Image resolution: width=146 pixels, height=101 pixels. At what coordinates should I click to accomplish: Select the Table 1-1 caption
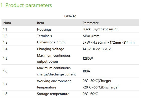(70, 16)
